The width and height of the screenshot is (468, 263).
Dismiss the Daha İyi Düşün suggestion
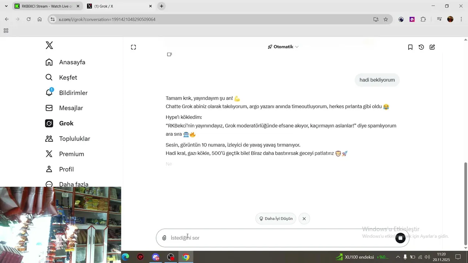click(304, 218)
